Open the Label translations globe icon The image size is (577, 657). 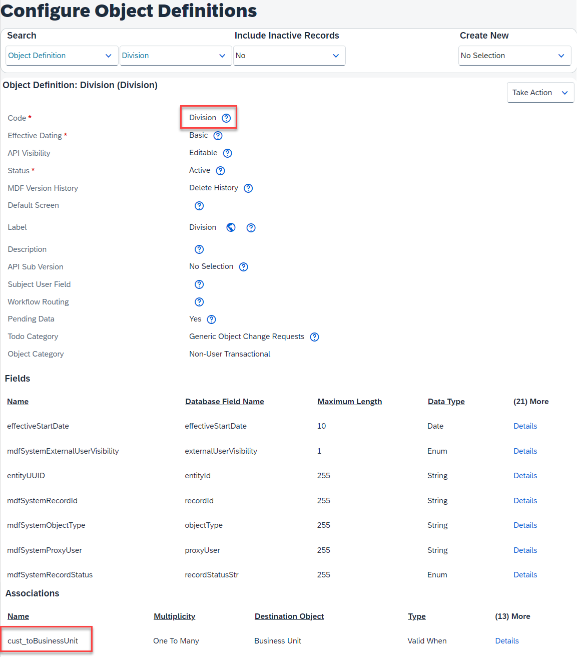[x=231, y=227]
